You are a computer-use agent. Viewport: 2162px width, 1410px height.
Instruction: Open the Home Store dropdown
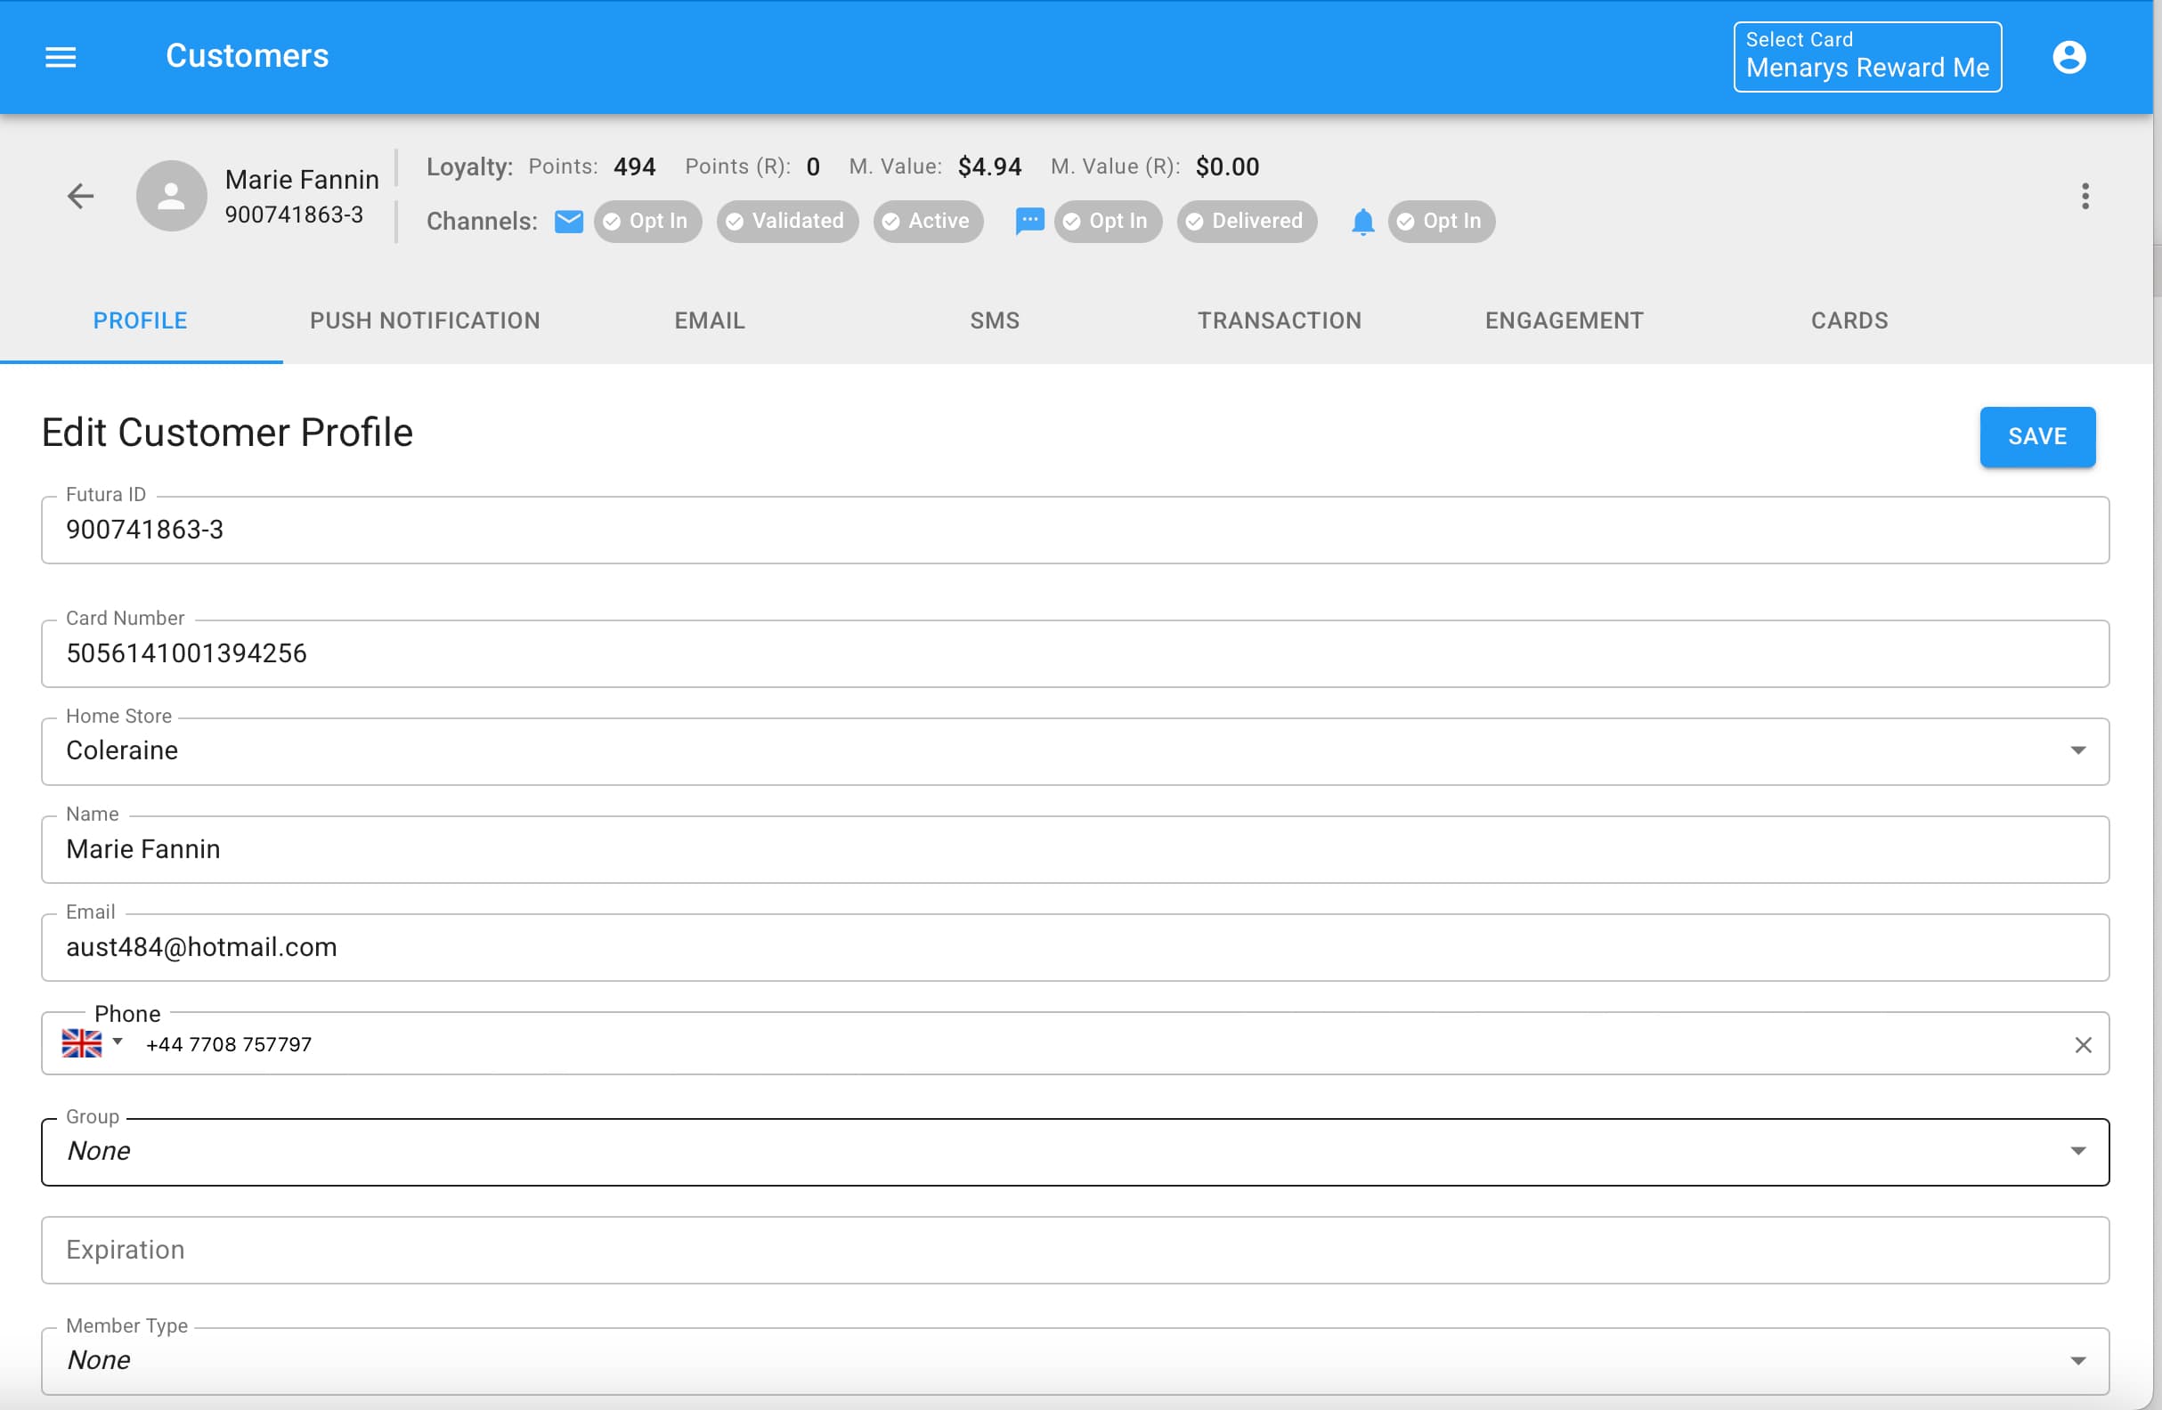click(x=2078, y=751)
